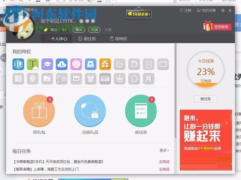Click the gray mail envelope privilege icon
Viewport: 241px width, 180px height.
tap(76, 78)
